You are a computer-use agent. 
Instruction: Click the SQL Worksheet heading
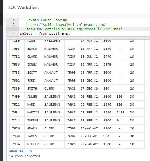[x=24, y=7]
